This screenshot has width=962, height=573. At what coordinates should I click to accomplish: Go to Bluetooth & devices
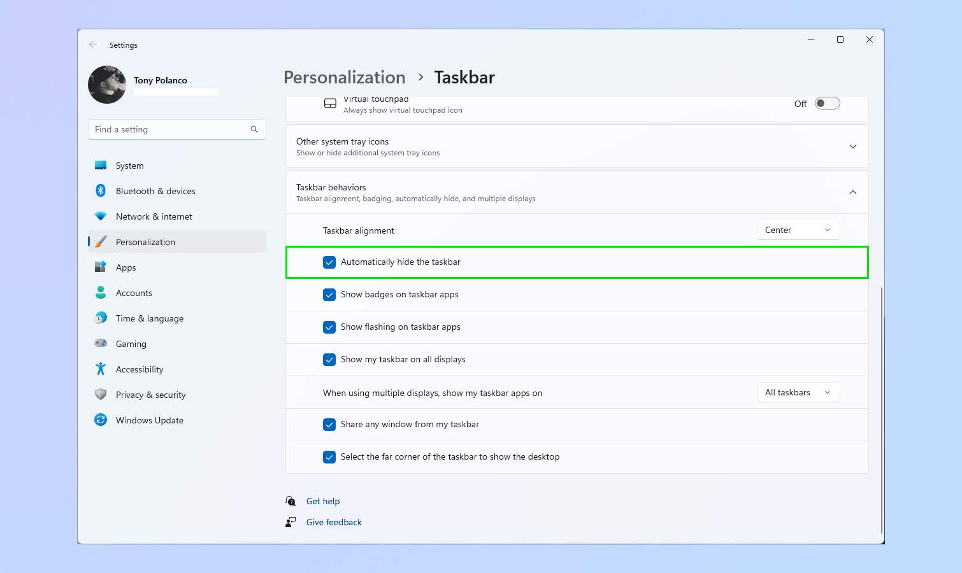pos(177,191)
